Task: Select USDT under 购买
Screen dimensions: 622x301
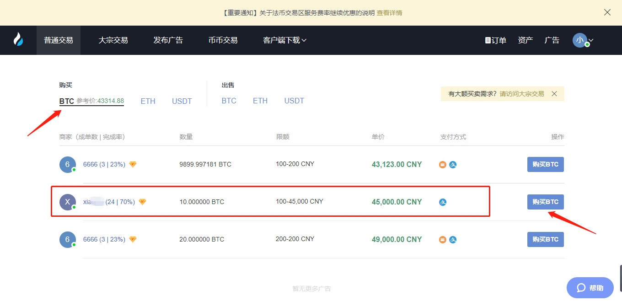Action: (x=182, y=101)
